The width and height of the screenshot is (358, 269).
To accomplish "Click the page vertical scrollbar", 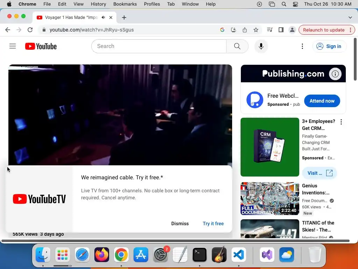I will click(x=355, y=60).
